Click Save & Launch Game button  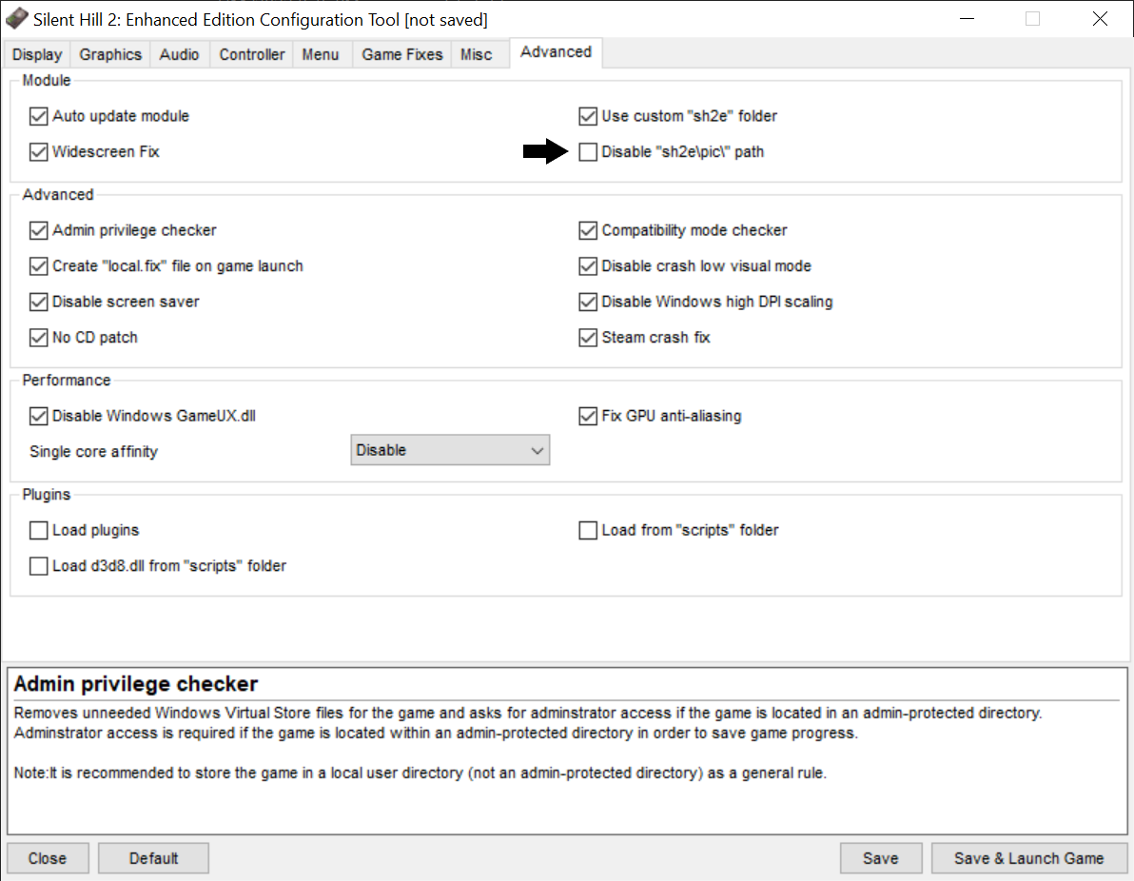(x=1028, y=858)
